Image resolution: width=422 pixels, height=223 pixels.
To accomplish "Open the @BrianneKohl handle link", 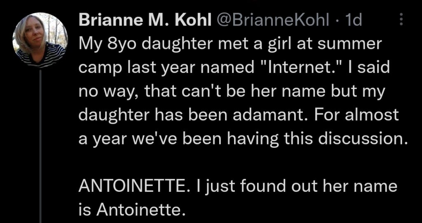I will pos(272,20).
